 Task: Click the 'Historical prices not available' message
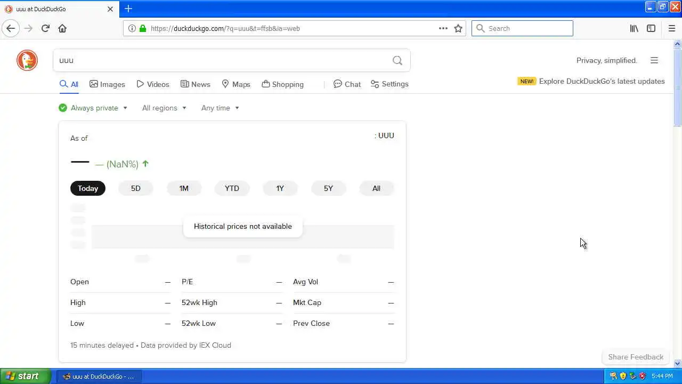coord(243,226)
